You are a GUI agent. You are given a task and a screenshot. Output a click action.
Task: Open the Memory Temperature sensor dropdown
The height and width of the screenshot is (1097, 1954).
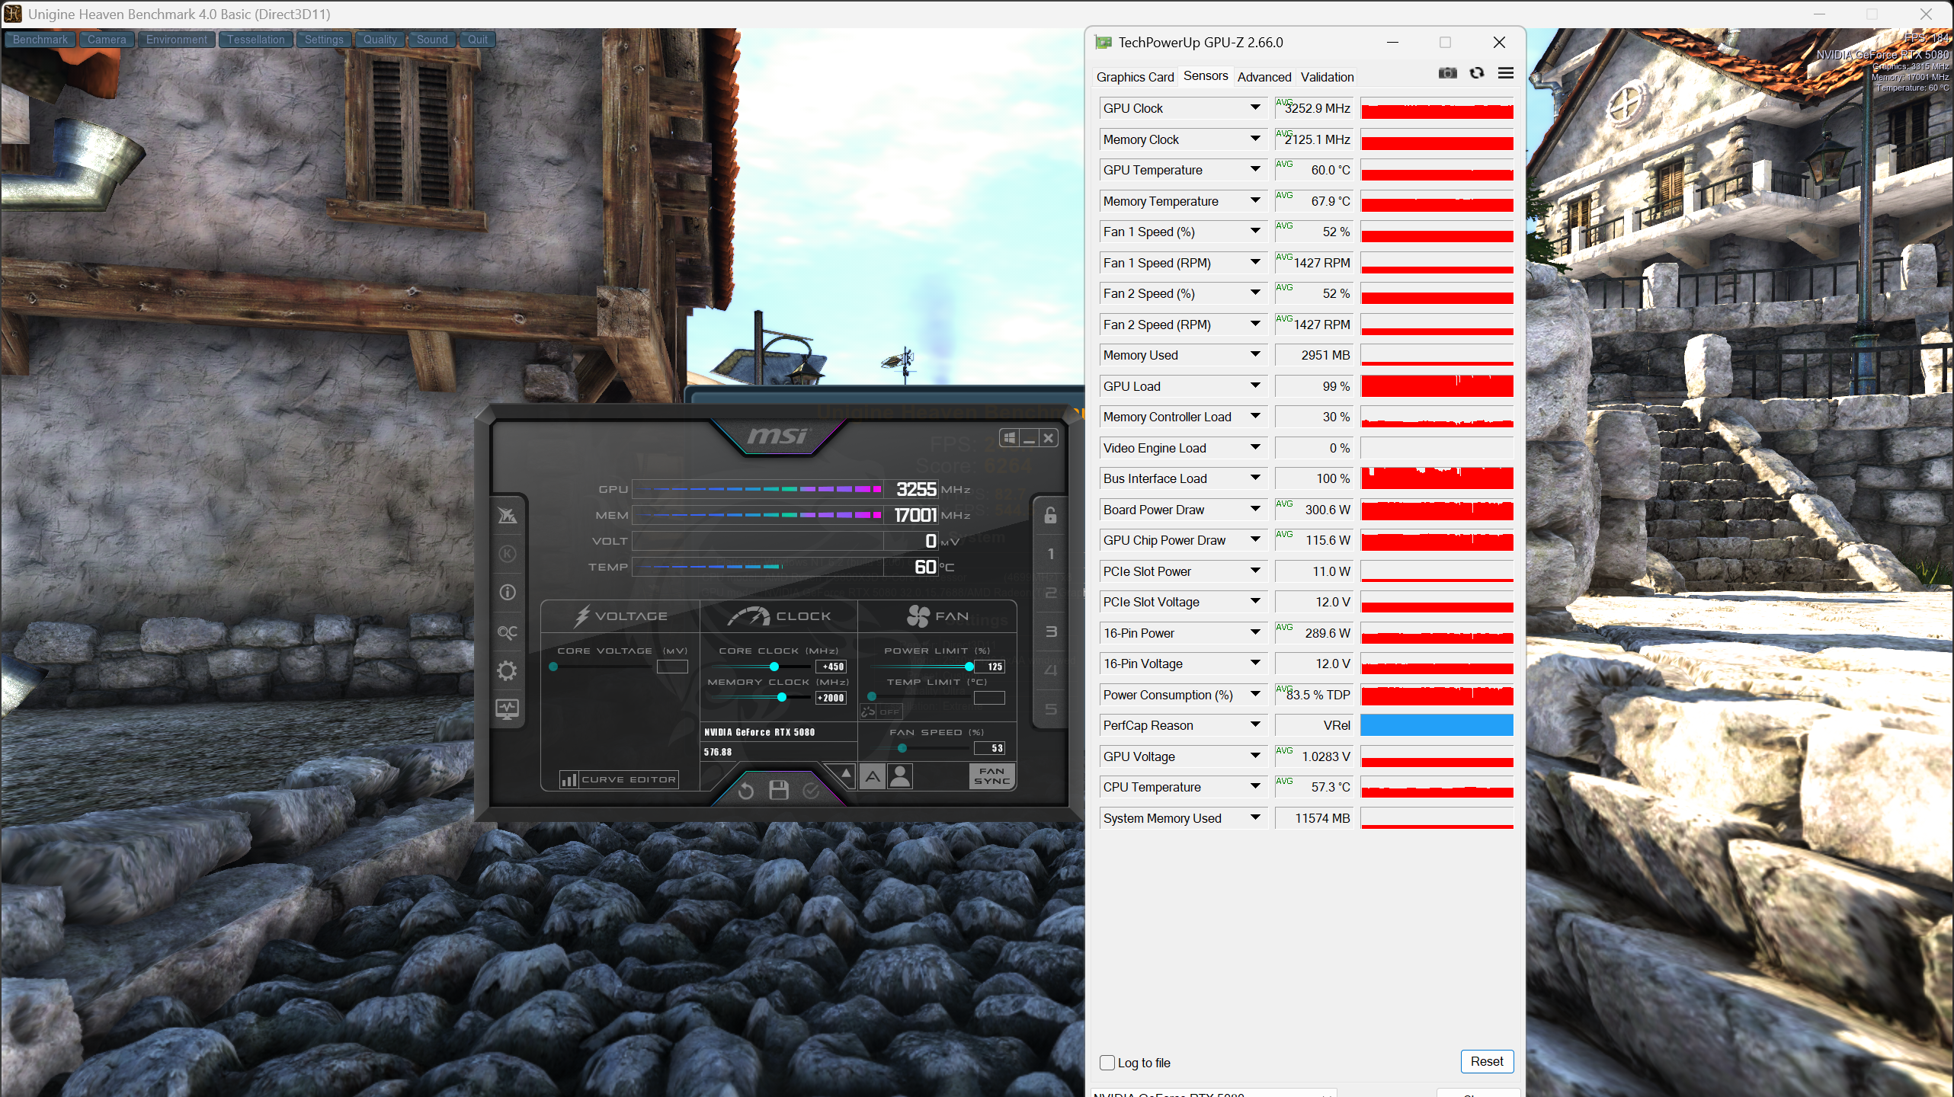[1255, 201]
